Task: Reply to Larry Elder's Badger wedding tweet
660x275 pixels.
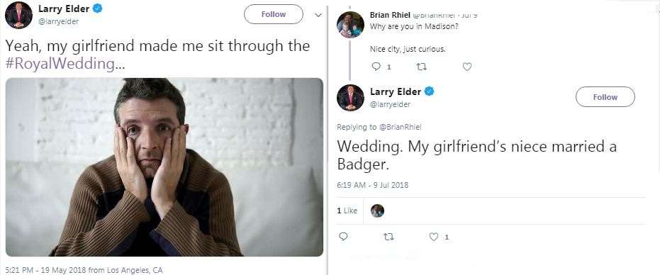Action: tap(343, 237)
